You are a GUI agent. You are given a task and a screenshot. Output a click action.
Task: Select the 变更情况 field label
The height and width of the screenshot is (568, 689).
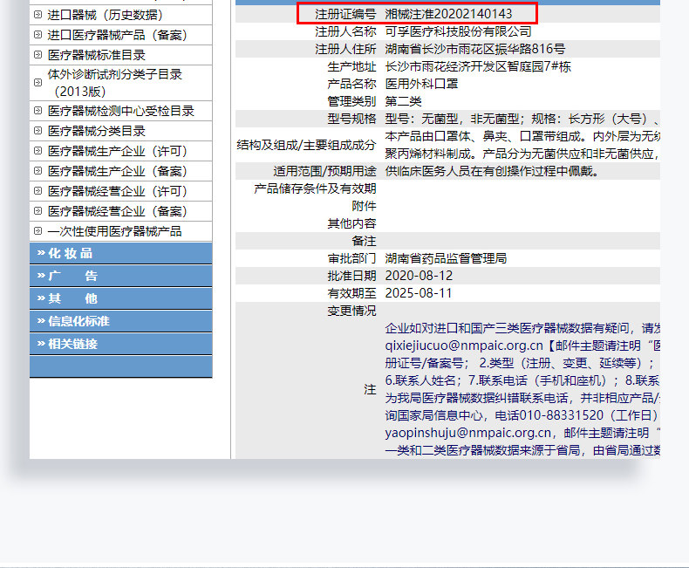click(351, 311)
